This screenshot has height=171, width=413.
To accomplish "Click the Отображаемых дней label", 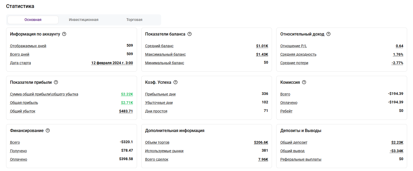I will click(x=28, y=46).
